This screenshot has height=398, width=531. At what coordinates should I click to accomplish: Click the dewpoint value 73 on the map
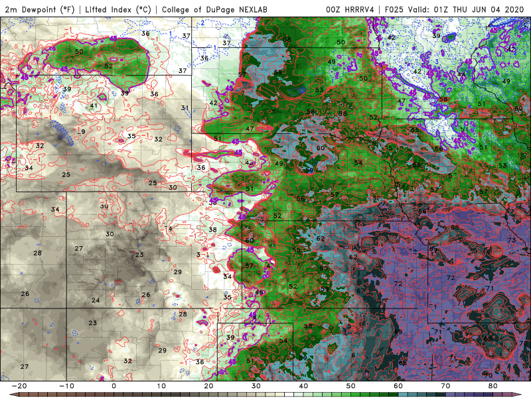511,240
